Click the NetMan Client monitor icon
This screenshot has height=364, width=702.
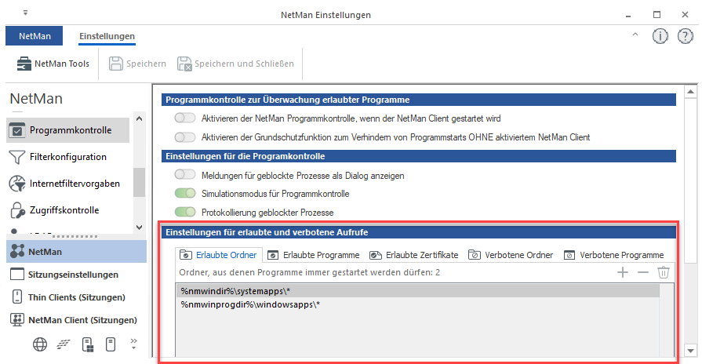(x=17, y=319)
